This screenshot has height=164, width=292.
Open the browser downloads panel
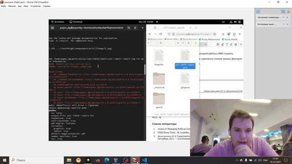[223, 34]
